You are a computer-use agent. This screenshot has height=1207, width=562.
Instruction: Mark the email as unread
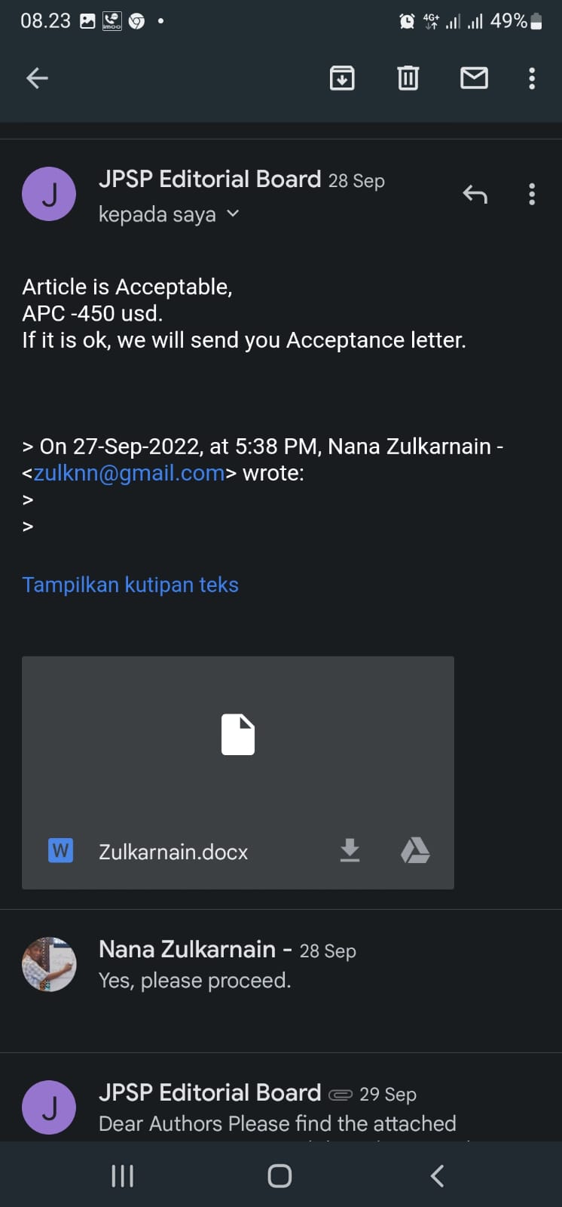click(x=474, y=78)
